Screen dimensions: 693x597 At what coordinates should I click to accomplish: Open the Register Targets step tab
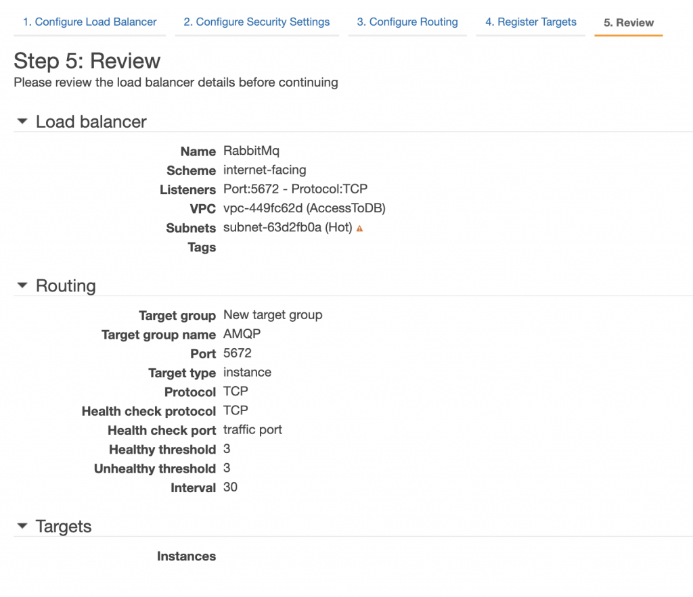pyautogui.click(x=531, y=22)
